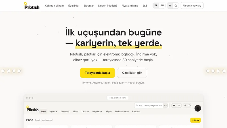Open Neden Pilotish? nav item
This screenshot has width=227, height=128.
(x=108, y=6)
